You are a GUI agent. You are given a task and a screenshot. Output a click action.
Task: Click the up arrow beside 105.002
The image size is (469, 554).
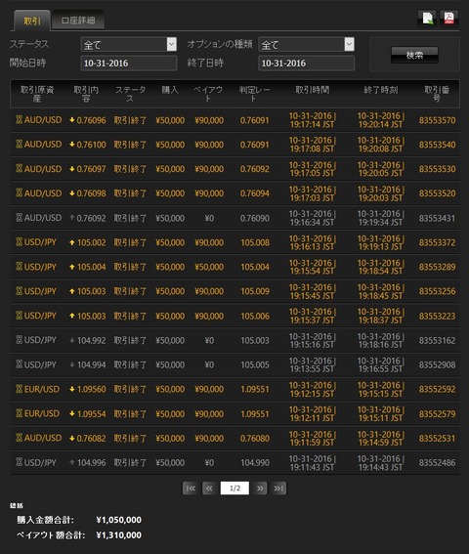coord(72,242)
